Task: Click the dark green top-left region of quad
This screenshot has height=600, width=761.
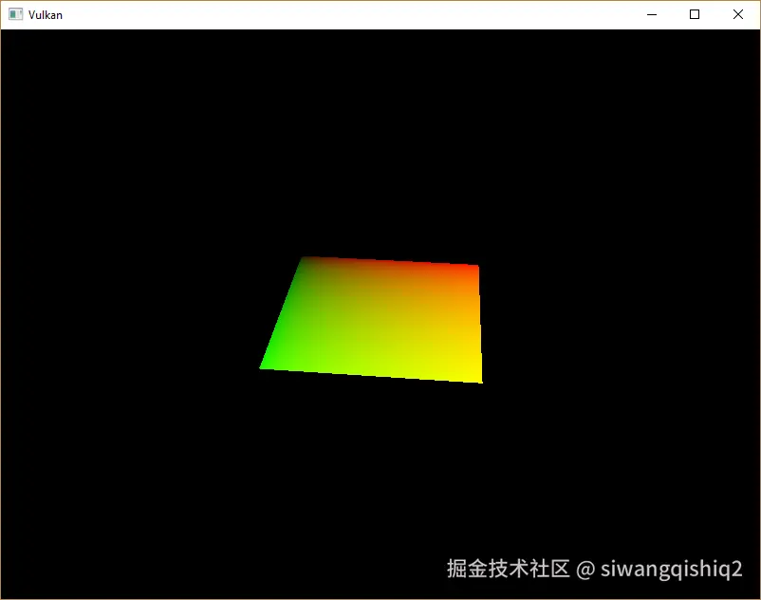Action: (313, 271)
